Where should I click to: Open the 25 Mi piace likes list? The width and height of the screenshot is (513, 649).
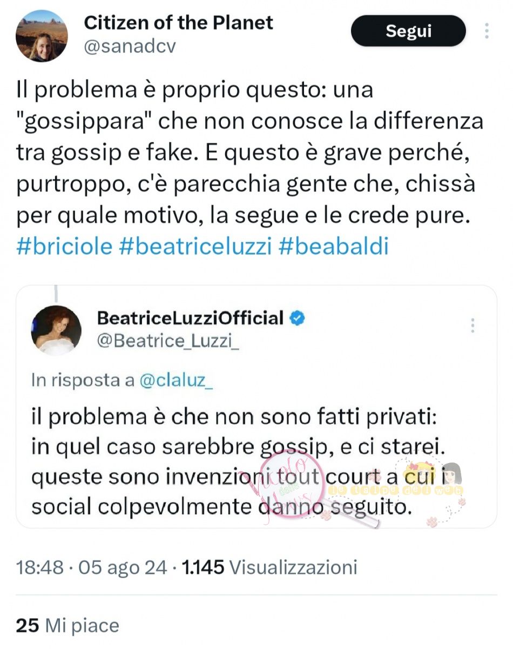click(67, 626)
